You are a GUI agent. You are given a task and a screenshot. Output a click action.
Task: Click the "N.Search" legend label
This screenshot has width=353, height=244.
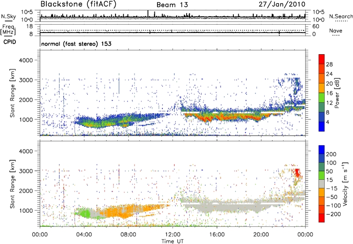pos(341,16)
